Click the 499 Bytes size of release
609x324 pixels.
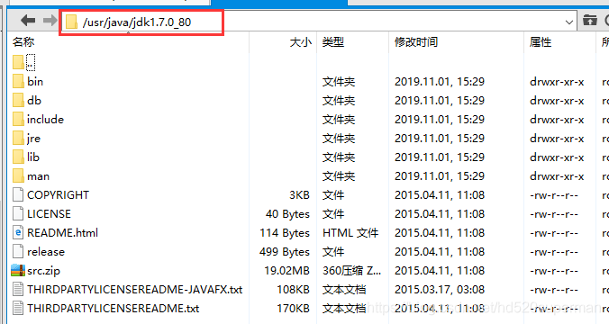tap(285, 252)
